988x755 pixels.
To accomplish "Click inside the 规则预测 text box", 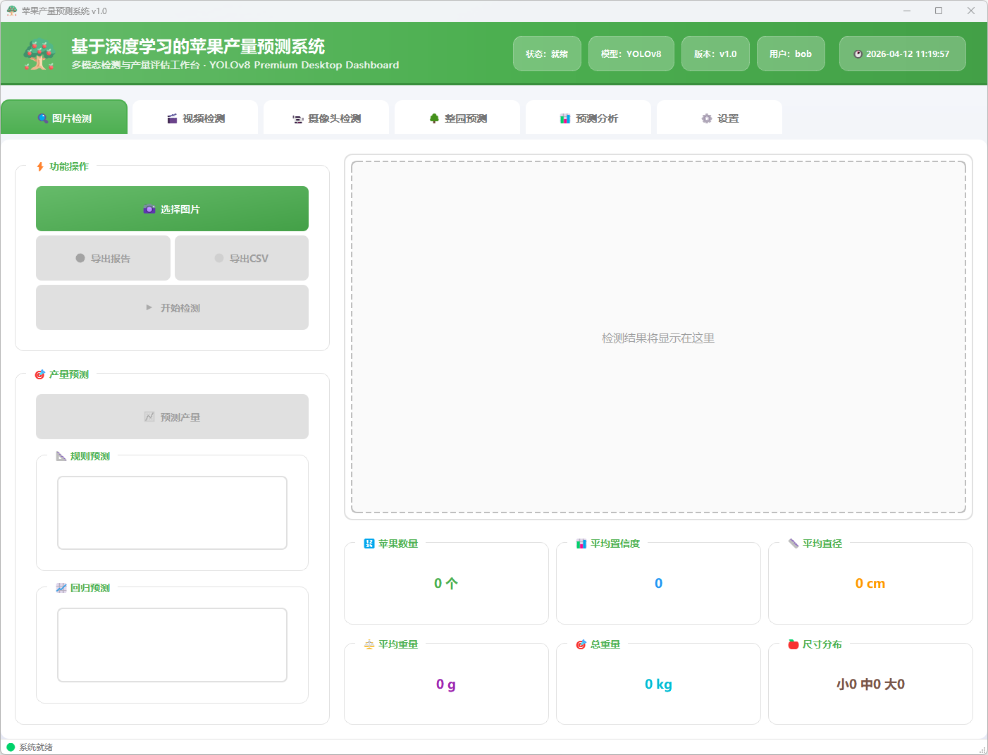I will [x=172, y=512].
